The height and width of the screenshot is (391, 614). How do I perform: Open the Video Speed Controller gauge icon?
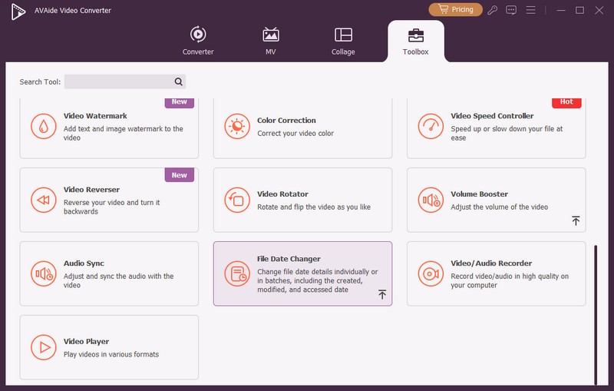[431, 126]
